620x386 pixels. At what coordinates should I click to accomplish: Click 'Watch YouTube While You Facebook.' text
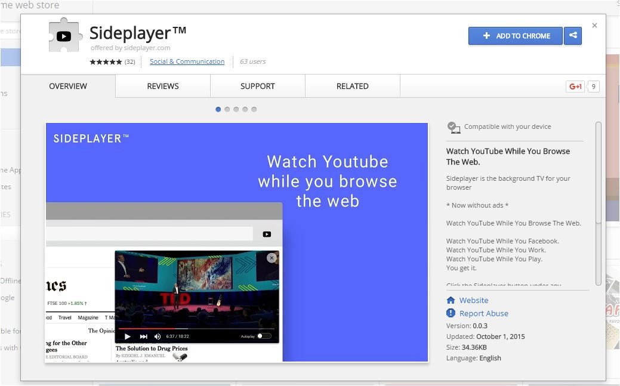[502, 241]
